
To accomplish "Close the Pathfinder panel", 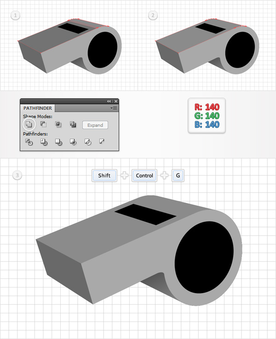I will [116, 101].
